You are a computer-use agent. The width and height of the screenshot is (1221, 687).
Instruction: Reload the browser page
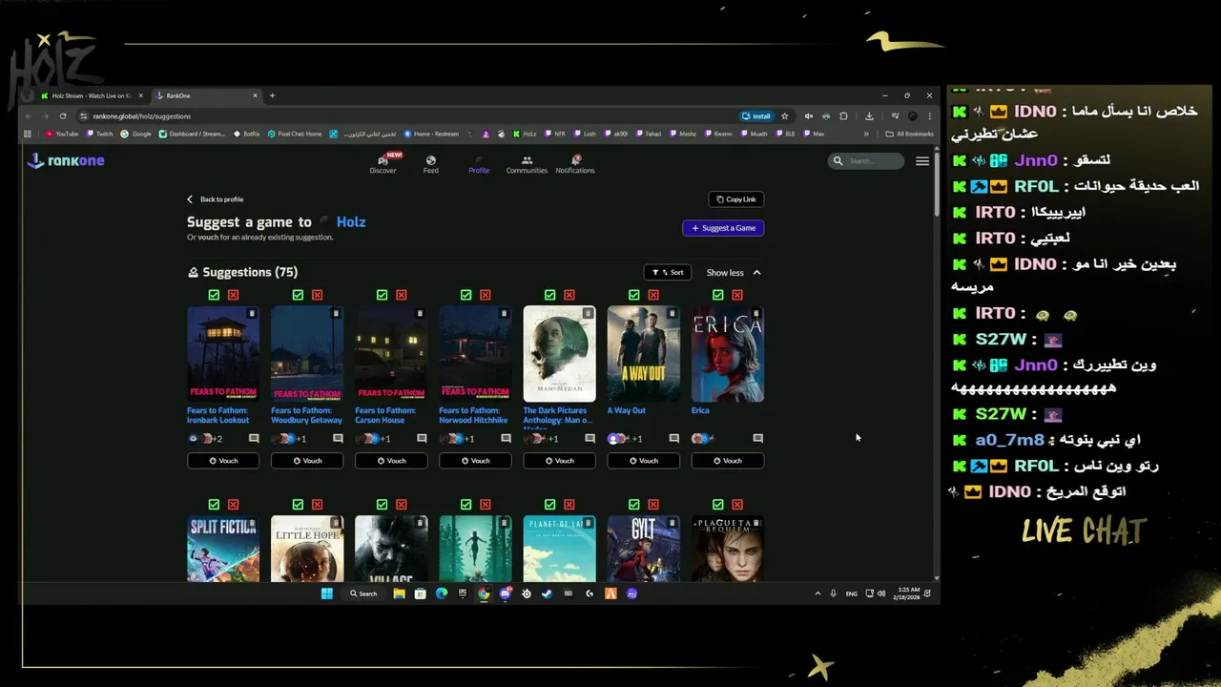(63, 116)
